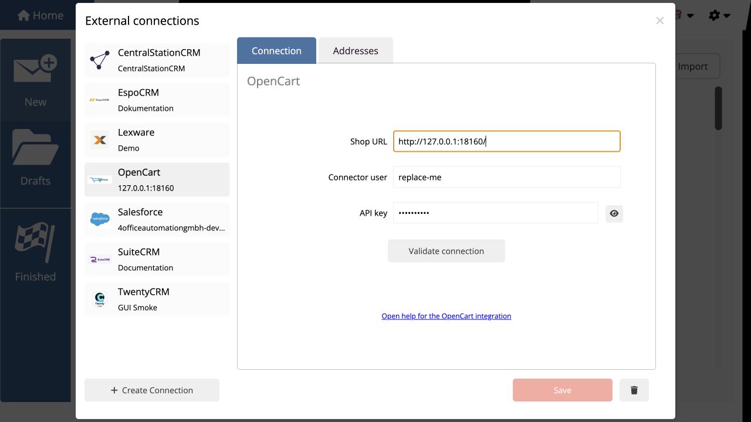Open the Finished checkered flag icon

pos(35,242)
